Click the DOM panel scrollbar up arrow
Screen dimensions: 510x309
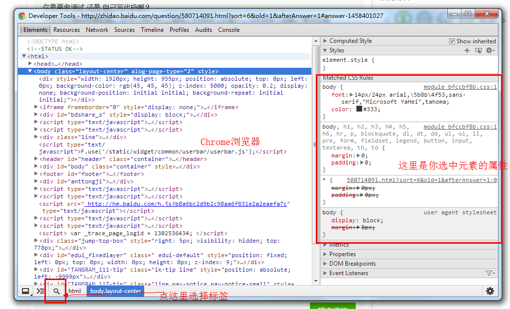point(316,41)
